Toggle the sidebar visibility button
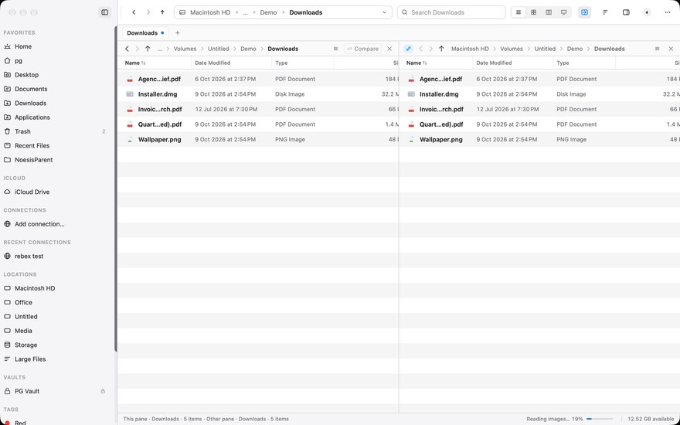This screenshot has width=680, height=425. [x=104, y=12]
